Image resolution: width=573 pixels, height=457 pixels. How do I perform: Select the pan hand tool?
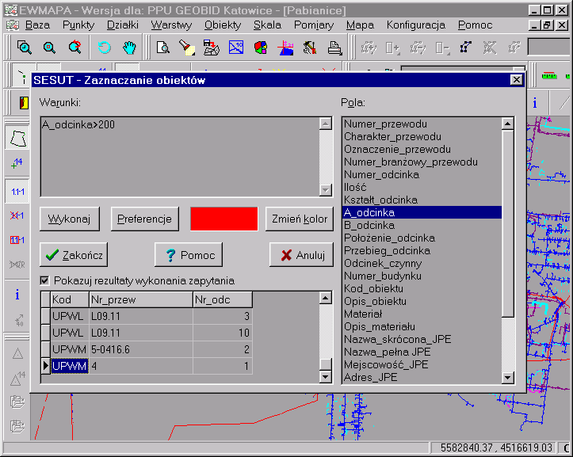[129, 48]
